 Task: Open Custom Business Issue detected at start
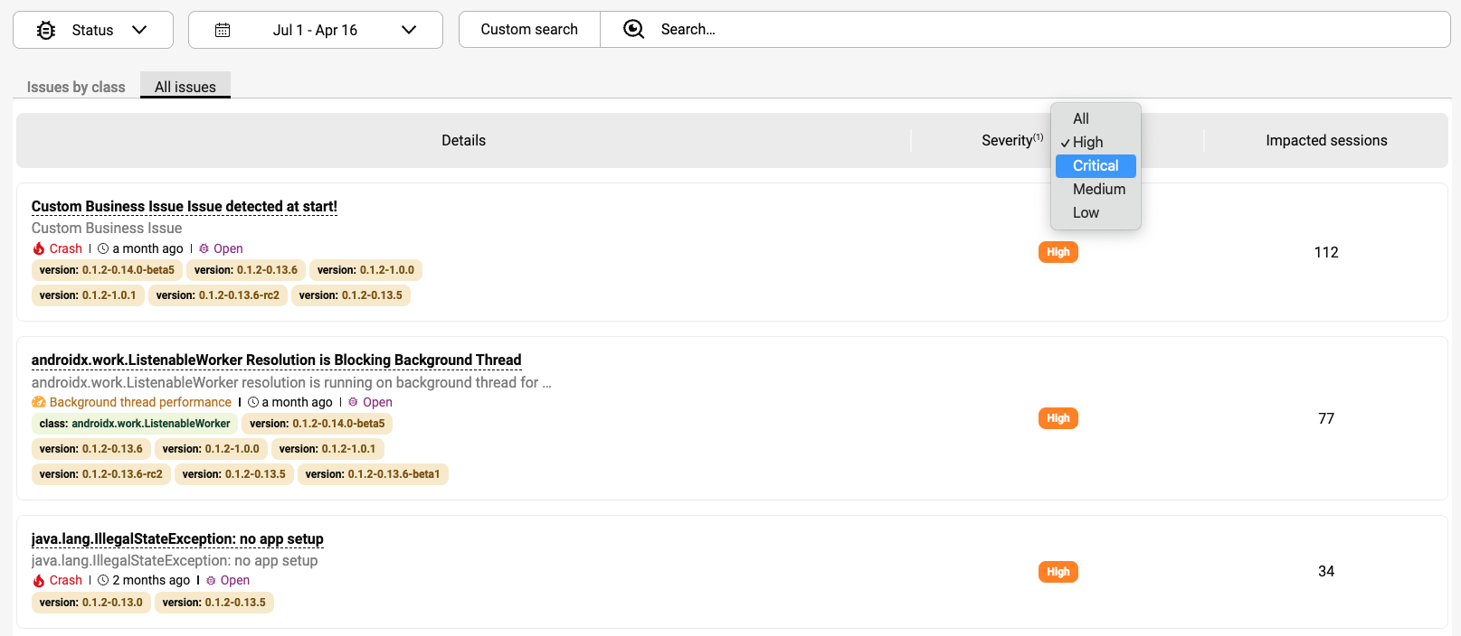point(185,207)
